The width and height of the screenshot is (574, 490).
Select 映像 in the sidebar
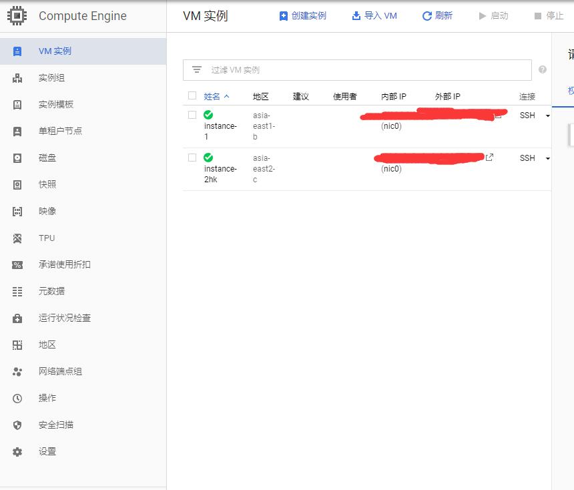tap(47, 212)
